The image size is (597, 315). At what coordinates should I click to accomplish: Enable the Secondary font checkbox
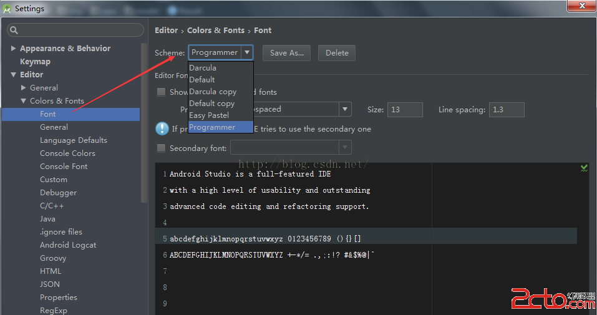pos(162,148)
